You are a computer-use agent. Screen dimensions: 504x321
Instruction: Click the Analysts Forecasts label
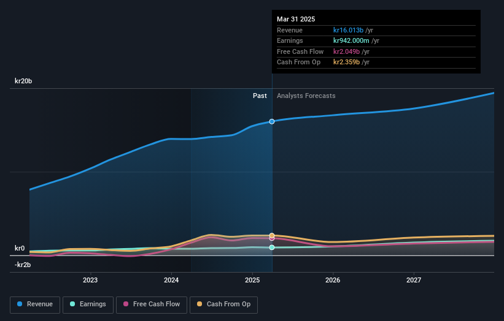pos(306,96)
